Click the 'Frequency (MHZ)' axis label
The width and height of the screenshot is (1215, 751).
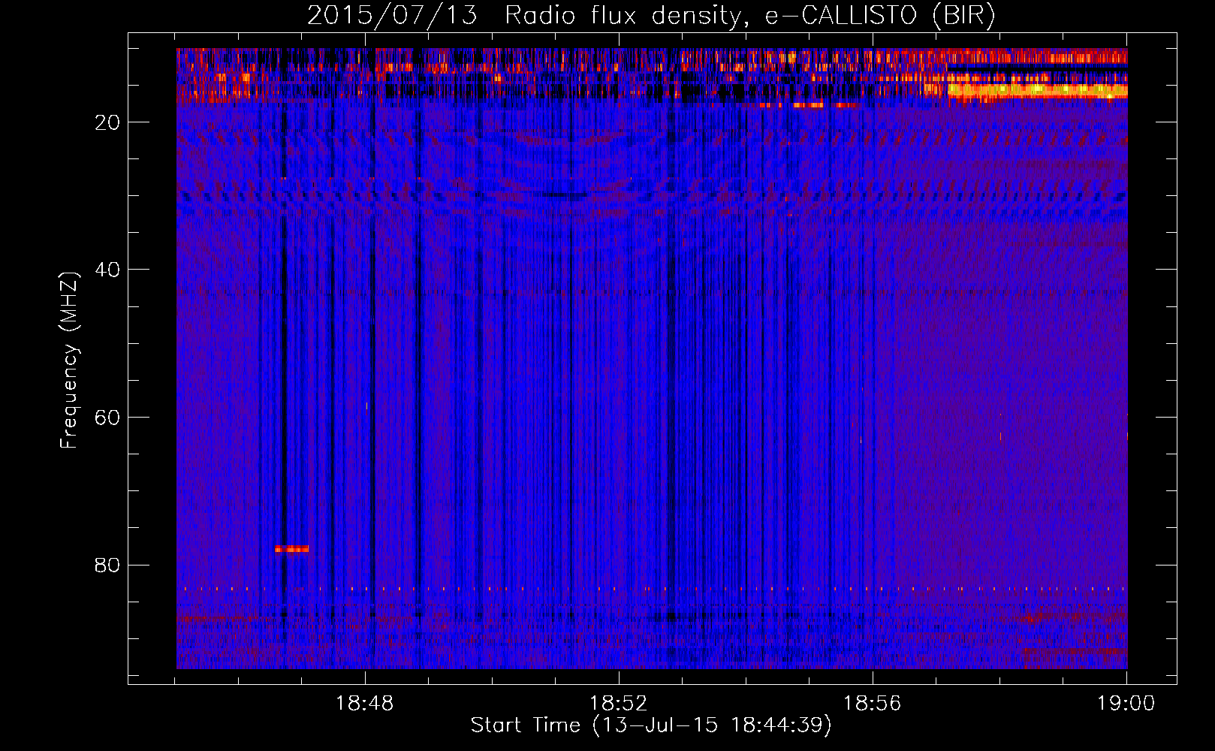(x=69, y=360)
